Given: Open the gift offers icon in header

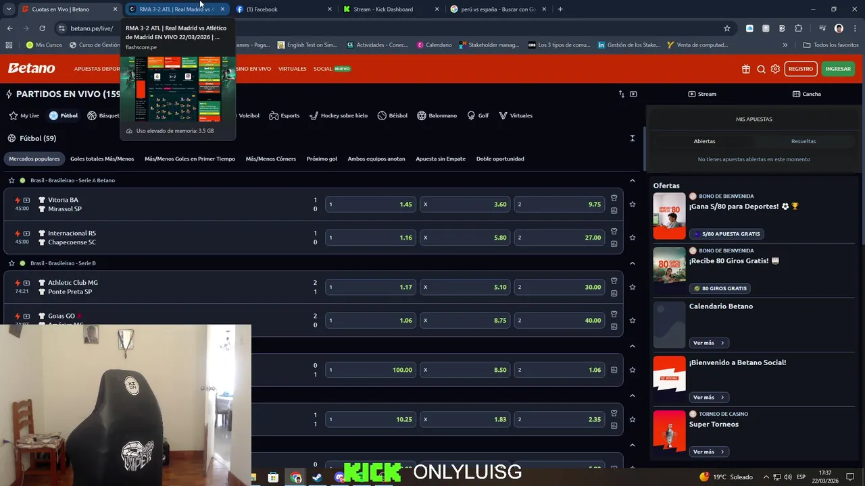Looking at the screenshot, I should [x=746, y=69].
